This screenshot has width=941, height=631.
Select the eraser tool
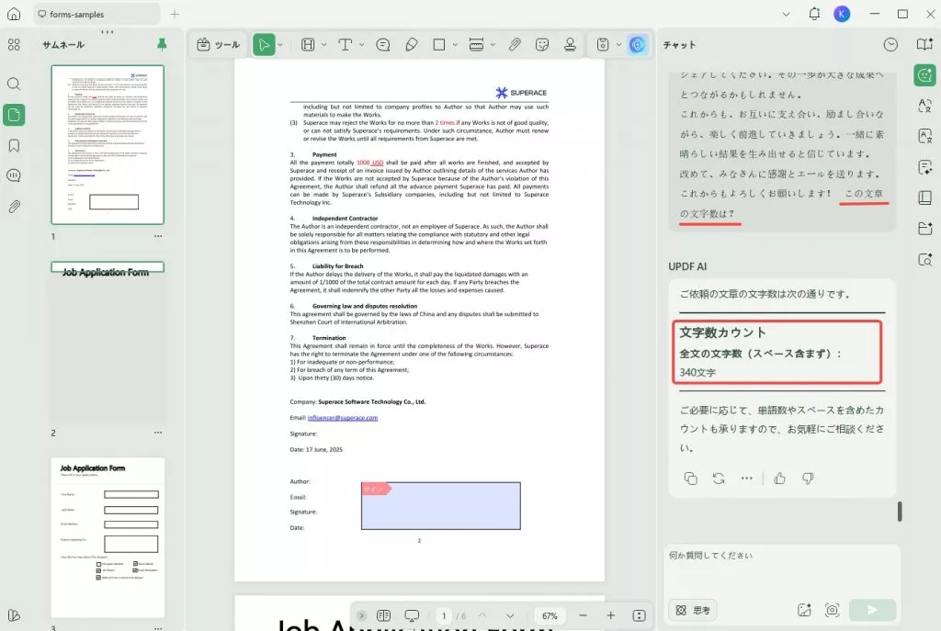412,44
